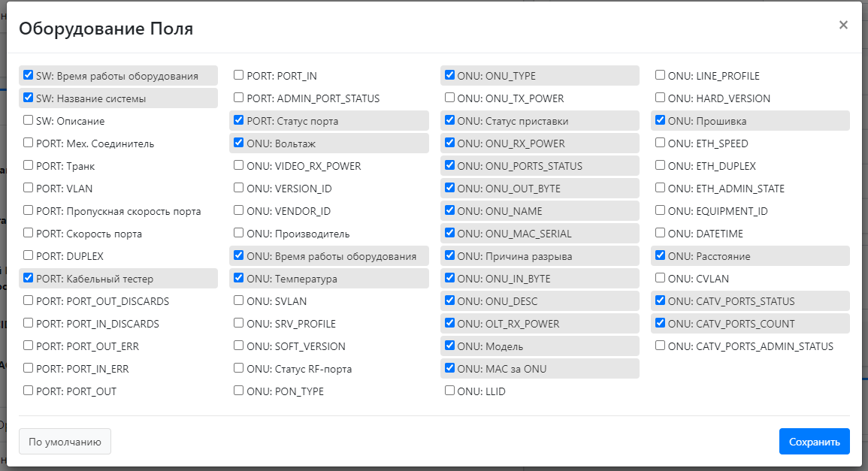Enable ONU: CATV_PORTS_ADMIN_STATUS checkbox

point(660,346)
